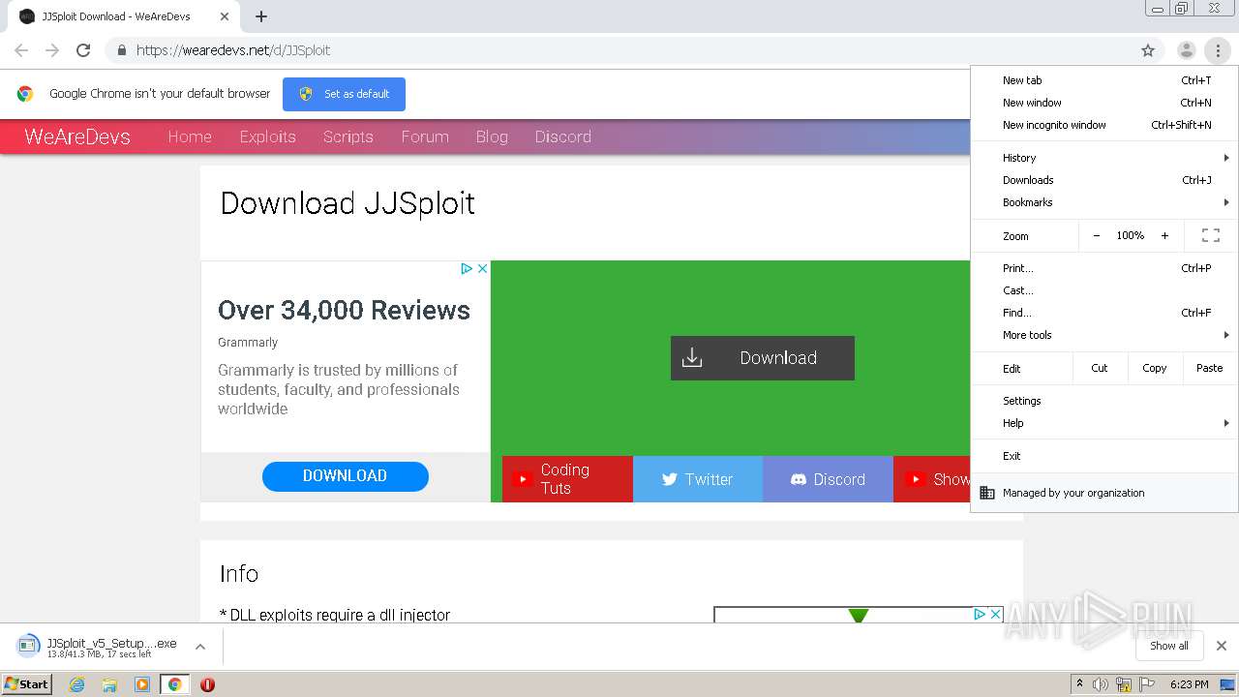Select New tab from the menu
This screenshot has width=1239, height=697.
(x=1104, y=80)
